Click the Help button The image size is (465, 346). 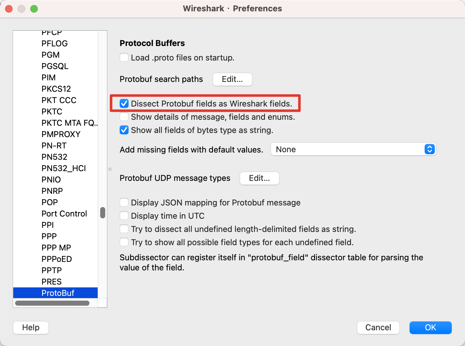[x=31, y=327]
